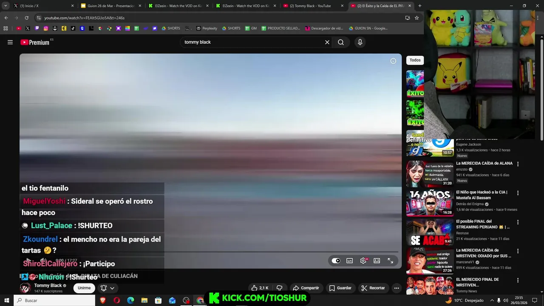Click the Recortar clip button

[x=373, y=288]
